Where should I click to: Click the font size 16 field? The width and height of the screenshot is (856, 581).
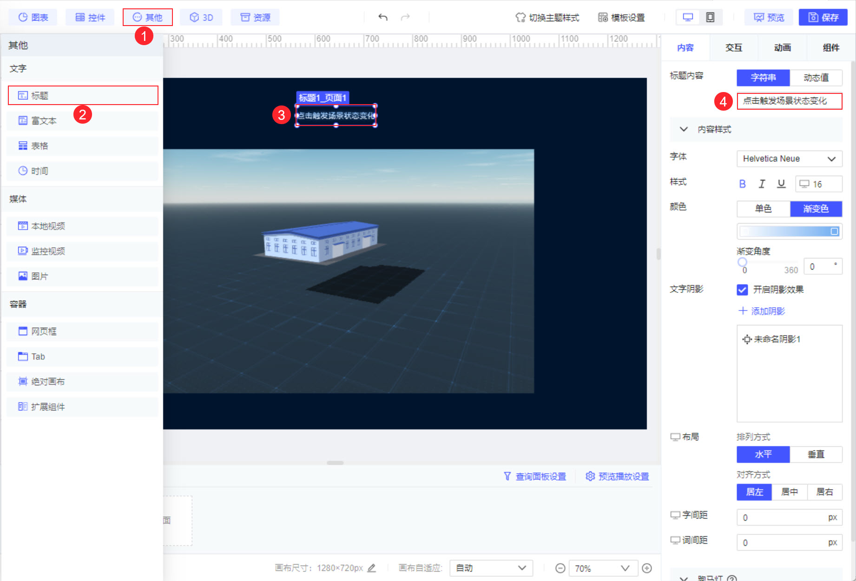819,184
